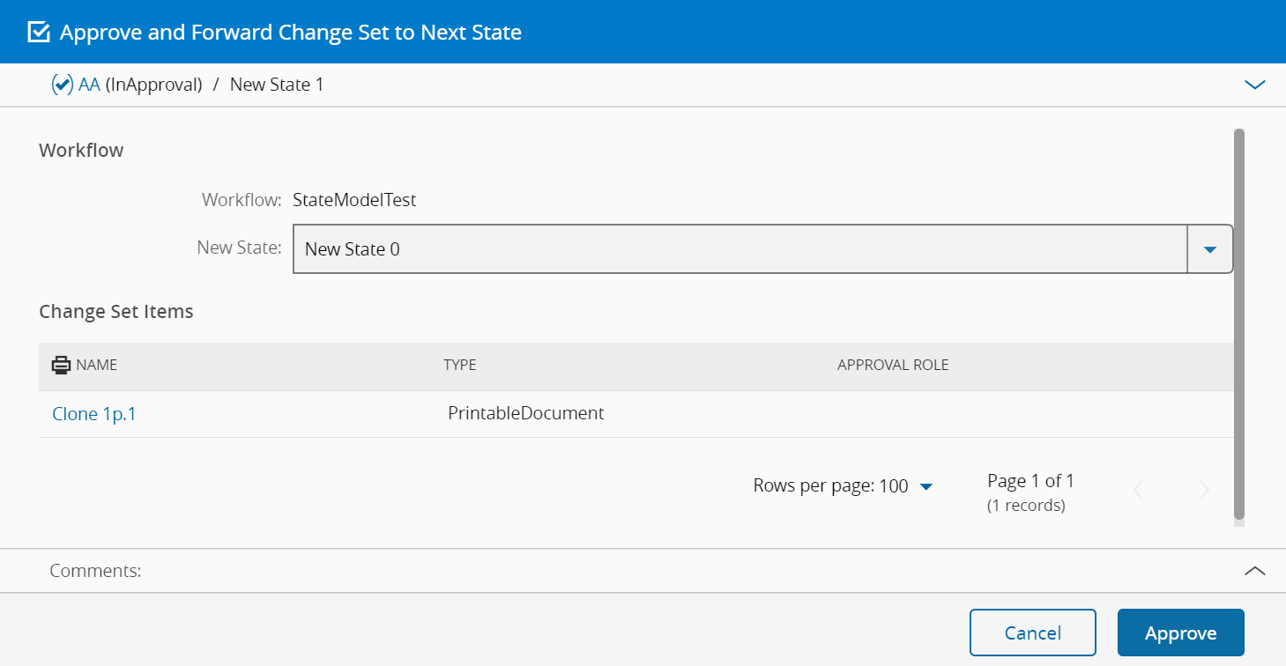1286x666 pixels.
Task: Click the printer icon in the table header
Action: click(x=61, y=366)
